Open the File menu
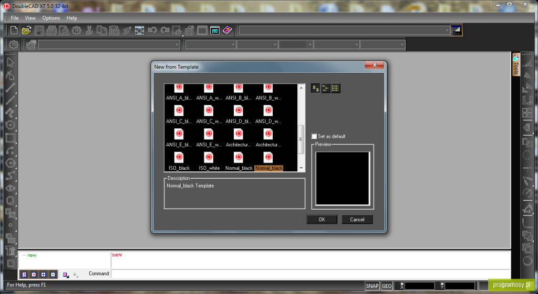Screen dimensions: 538x294 pos(15,18)
